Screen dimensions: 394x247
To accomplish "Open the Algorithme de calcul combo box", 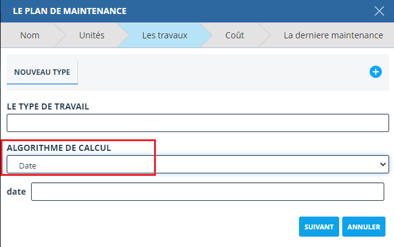I will click(197, 164).
